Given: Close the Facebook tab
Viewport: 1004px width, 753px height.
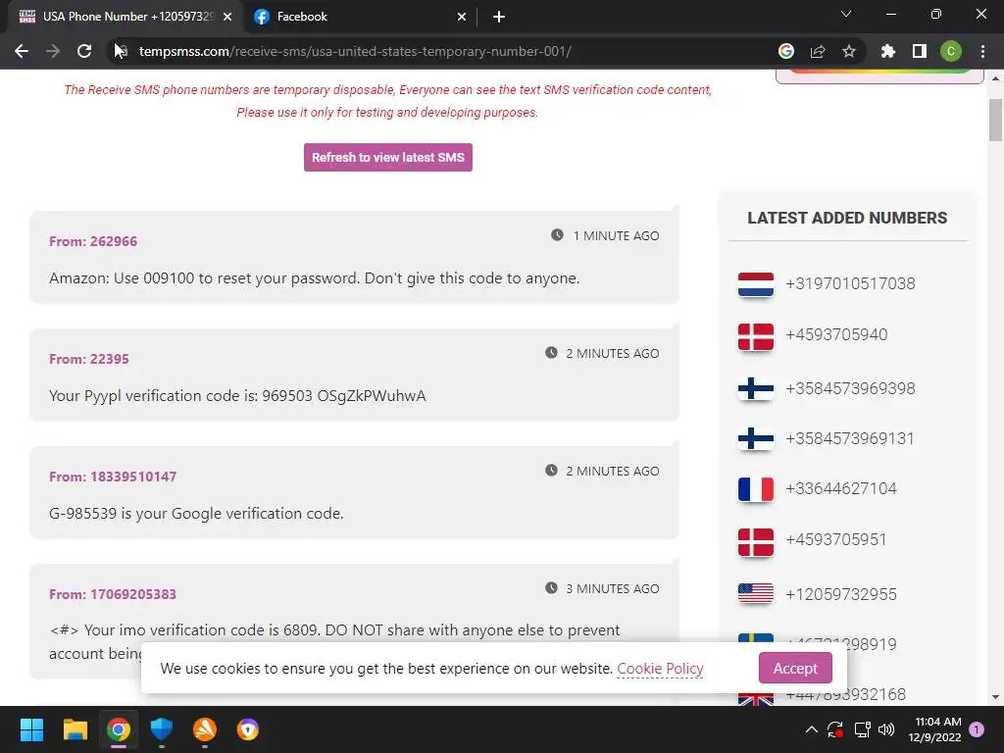Looking at the screenshot, I should (x=462, y=17).
